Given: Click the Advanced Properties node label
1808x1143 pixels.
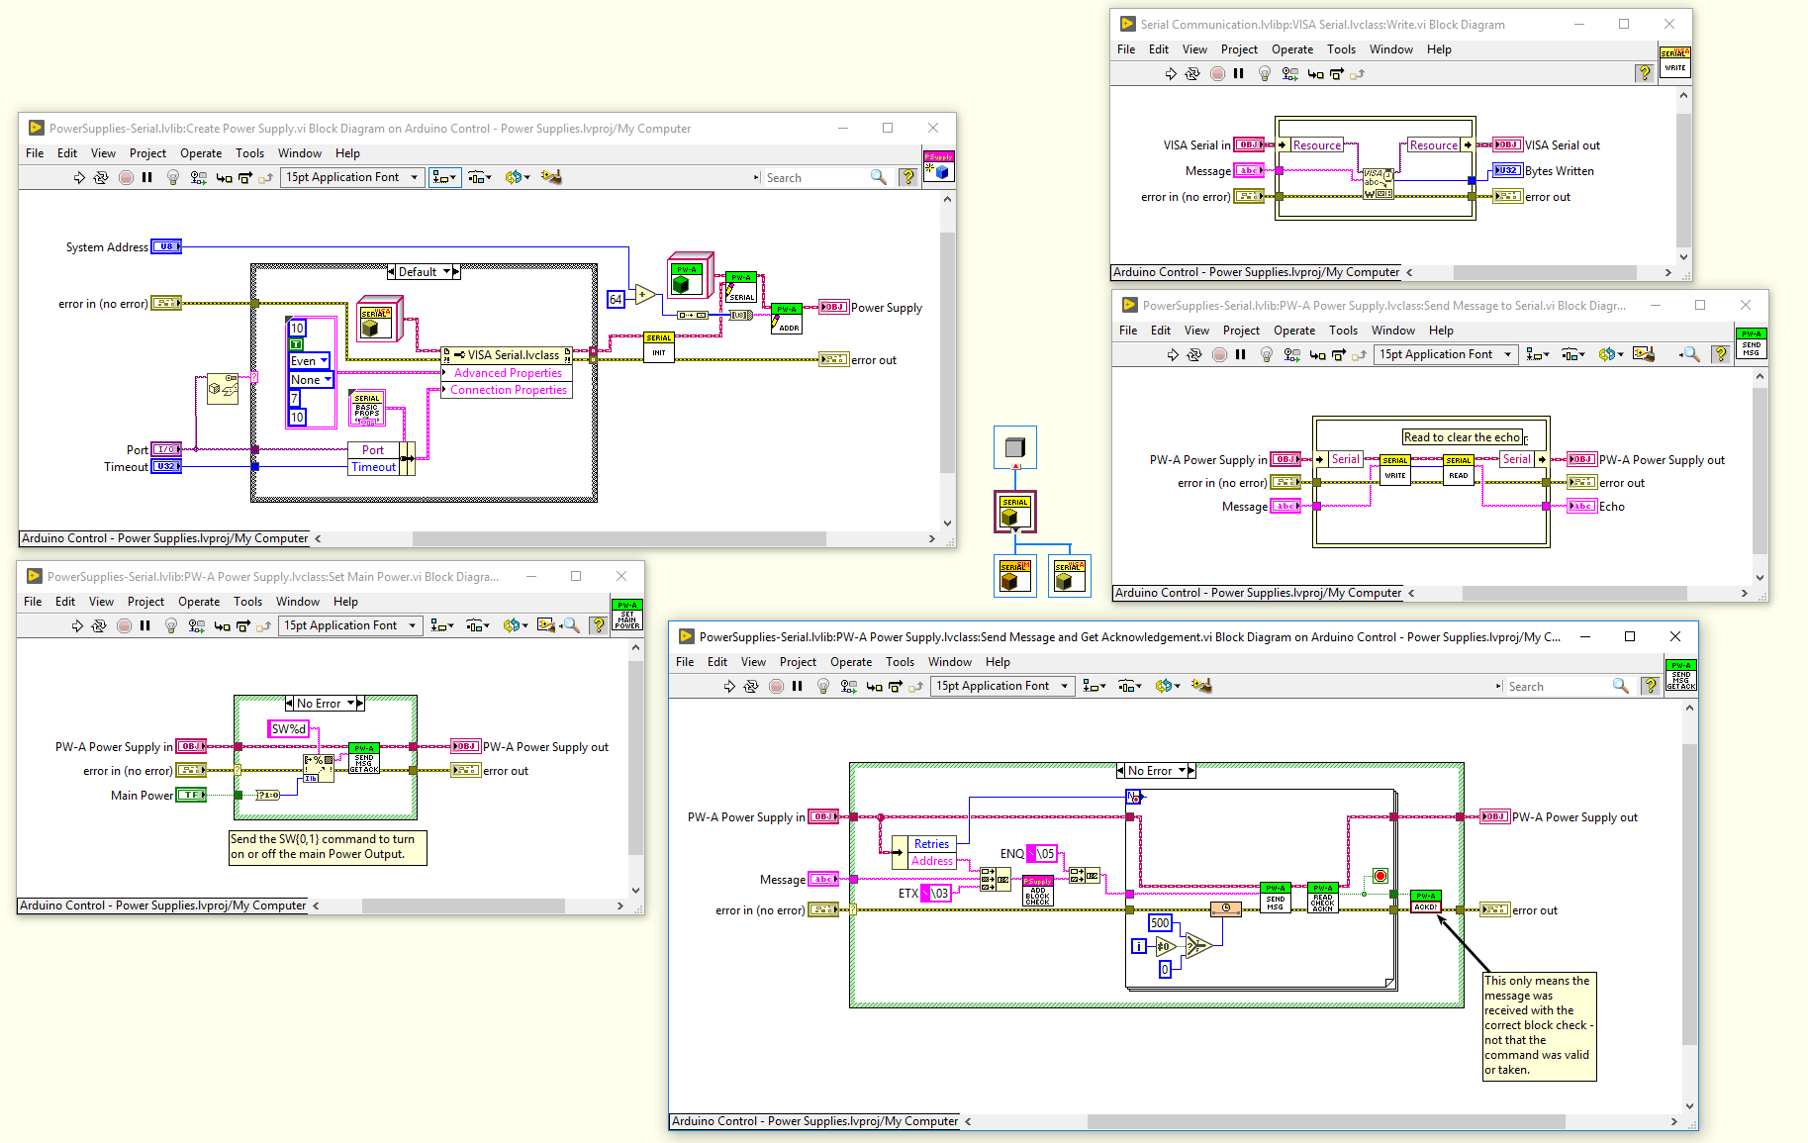Looking at the screenshot, I should coord(507,373).
